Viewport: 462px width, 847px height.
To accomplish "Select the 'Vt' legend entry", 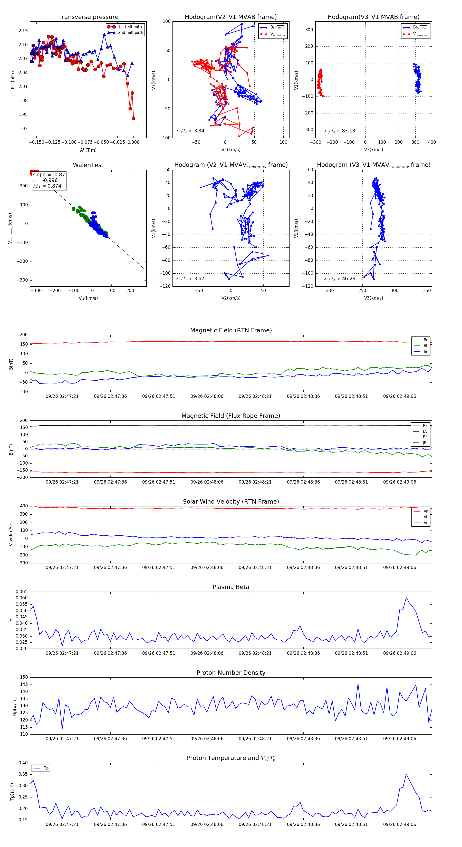I will pos(421,517).
